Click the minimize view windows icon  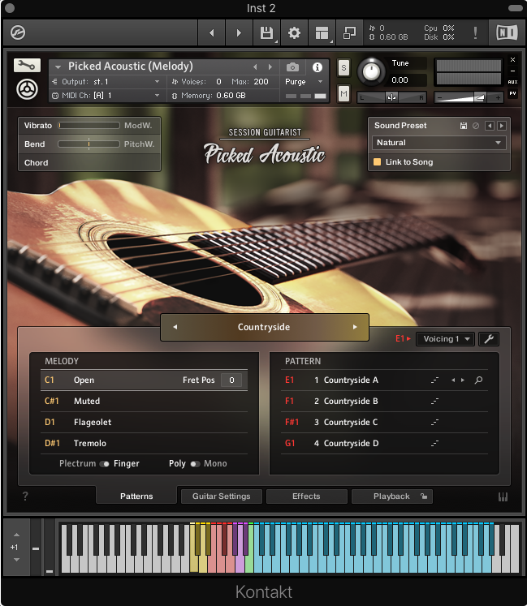349,32
